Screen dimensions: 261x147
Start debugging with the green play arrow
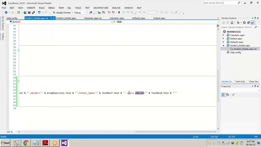[54, 13]
